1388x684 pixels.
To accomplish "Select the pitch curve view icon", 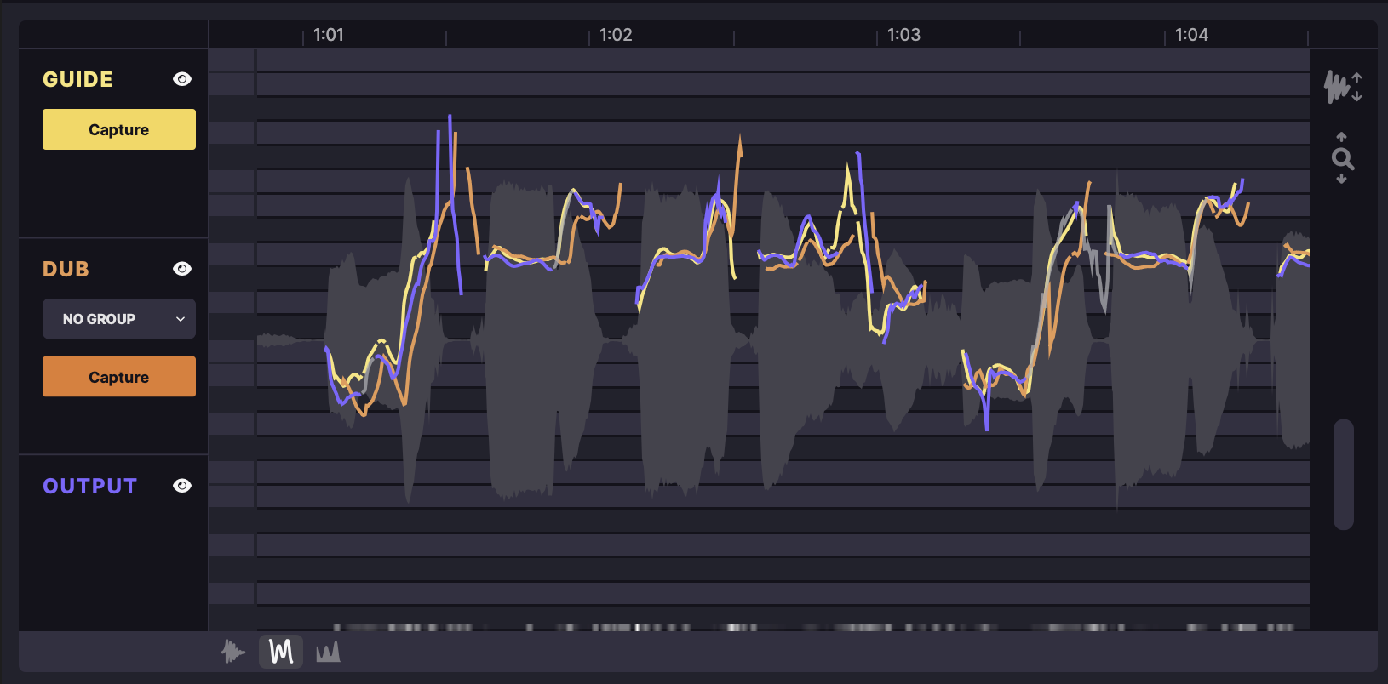I will point(281,652).
